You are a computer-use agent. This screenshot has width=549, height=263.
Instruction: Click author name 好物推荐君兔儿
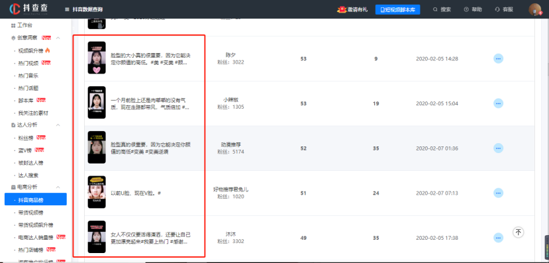click(230, 189)
